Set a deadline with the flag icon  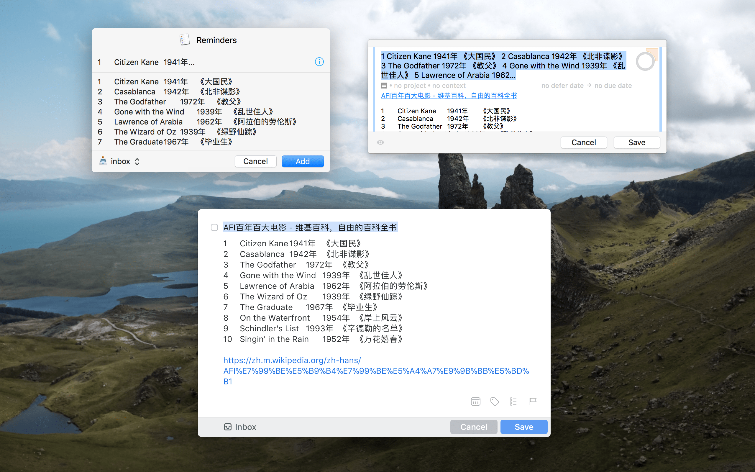[x=532, y=401]
